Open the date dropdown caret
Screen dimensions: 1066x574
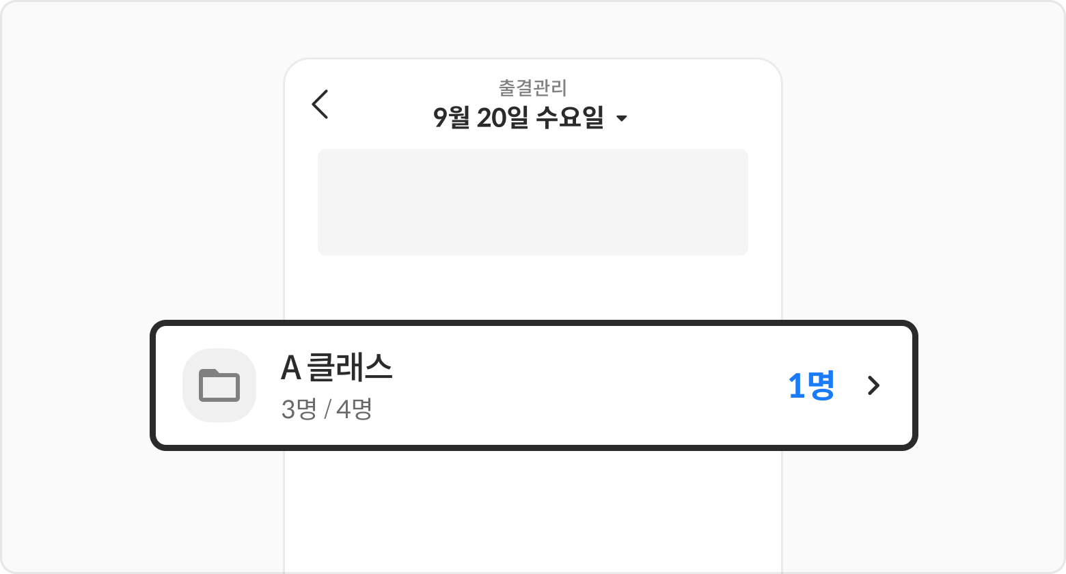point(621,119)
